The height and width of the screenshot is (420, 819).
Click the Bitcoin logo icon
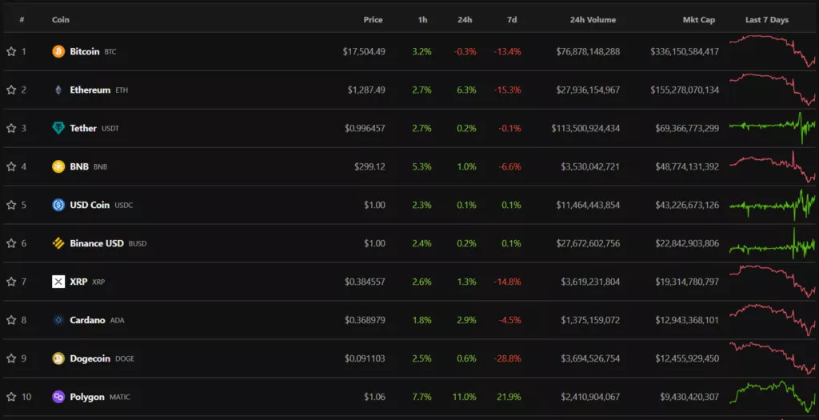pos(58,51)
